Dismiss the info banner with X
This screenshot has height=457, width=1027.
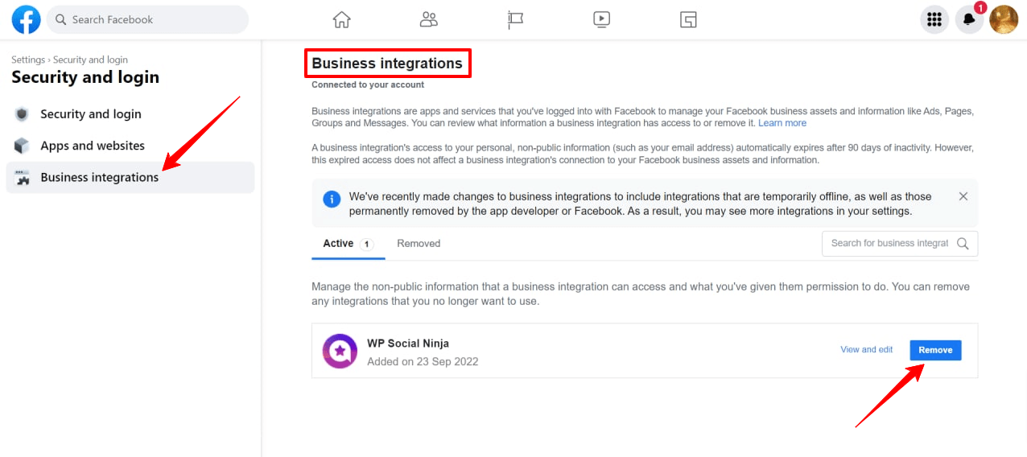coord(963,196)
